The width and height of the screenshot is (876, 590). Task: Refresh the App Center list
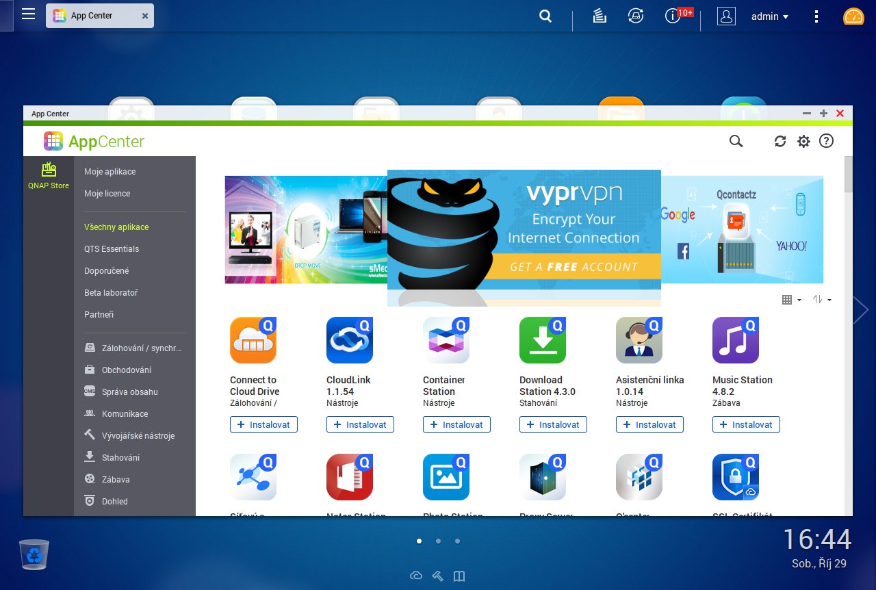coord(780,141)
